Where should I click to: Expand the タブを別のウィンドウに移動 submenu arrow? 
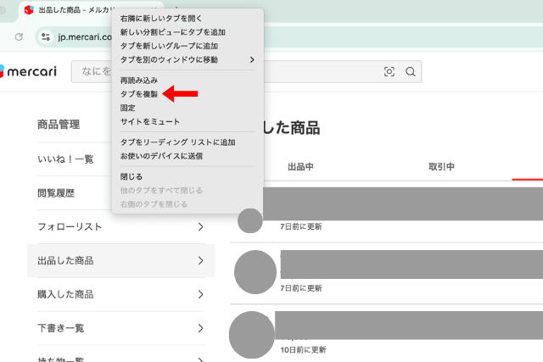pyautogui.click(x=251, y=59)
